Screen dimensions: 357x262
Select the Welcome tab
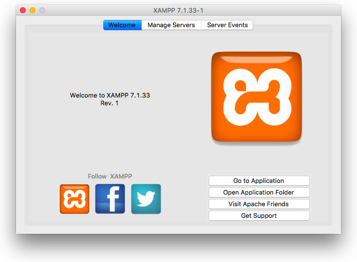click(x=122, y=25)
